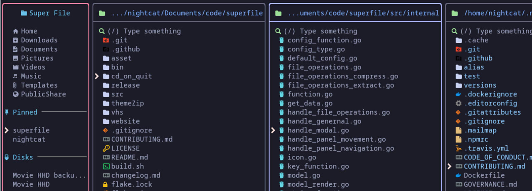Viewport: 532px width, 191px height.
Task: Focus the search field in /home/nightcat panel
Action: 492,31
